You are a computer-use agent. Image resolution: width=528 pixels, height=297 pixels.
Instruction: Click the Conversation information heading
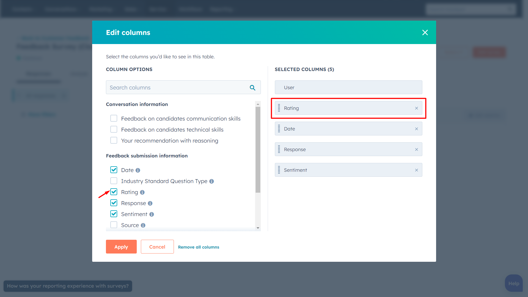(137, 104)
